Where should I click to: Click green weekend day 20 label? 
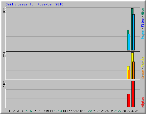[x=90, y=111]
